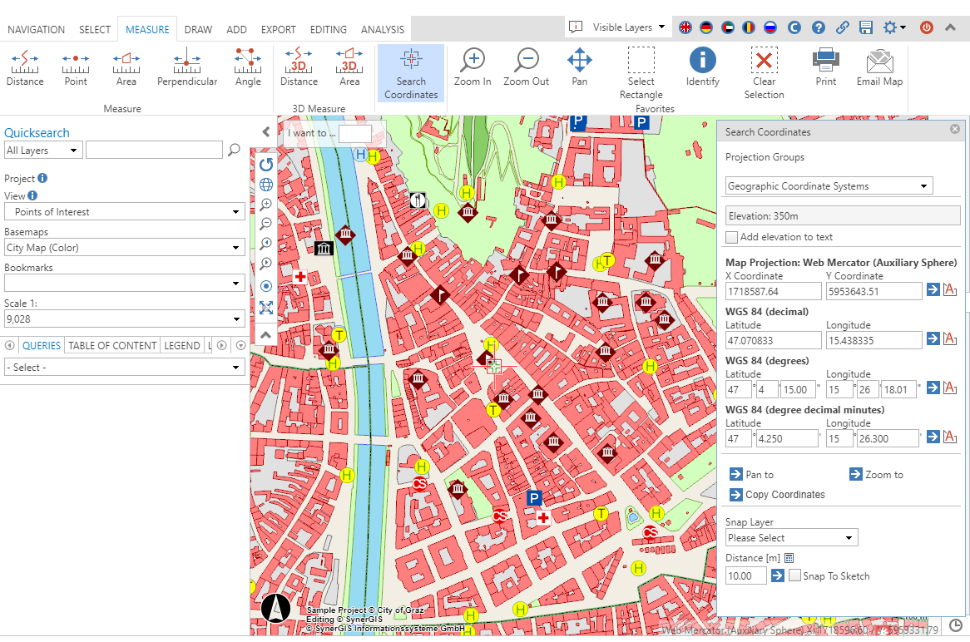
Task: Open the Print tool
Action: coord(825,67)
